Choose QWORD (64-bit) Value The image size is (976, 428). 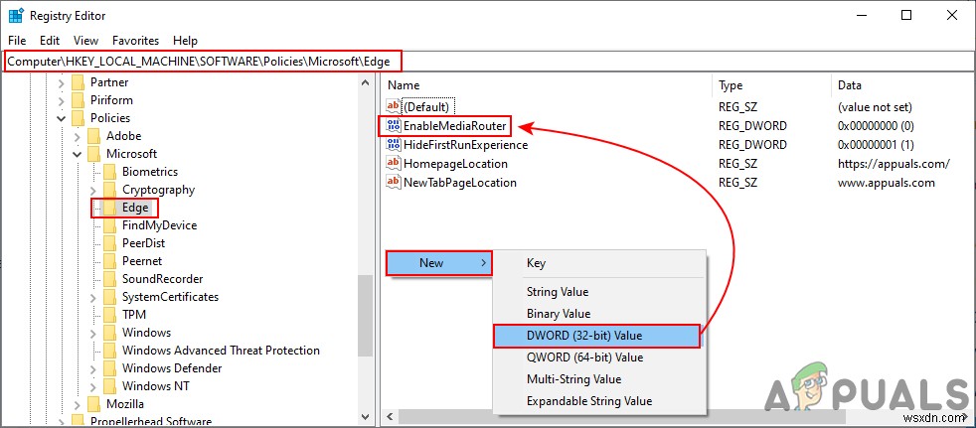click(599, 357)
